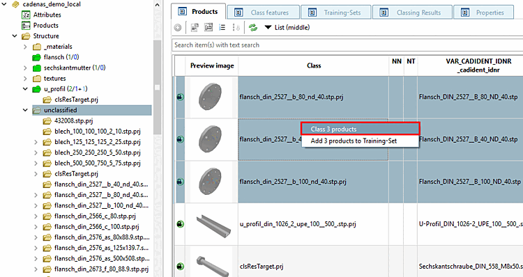Click scroll-up arrow of tree panel
The height and width of the screenshot is (277, 523).
click(x=157, y=5)
